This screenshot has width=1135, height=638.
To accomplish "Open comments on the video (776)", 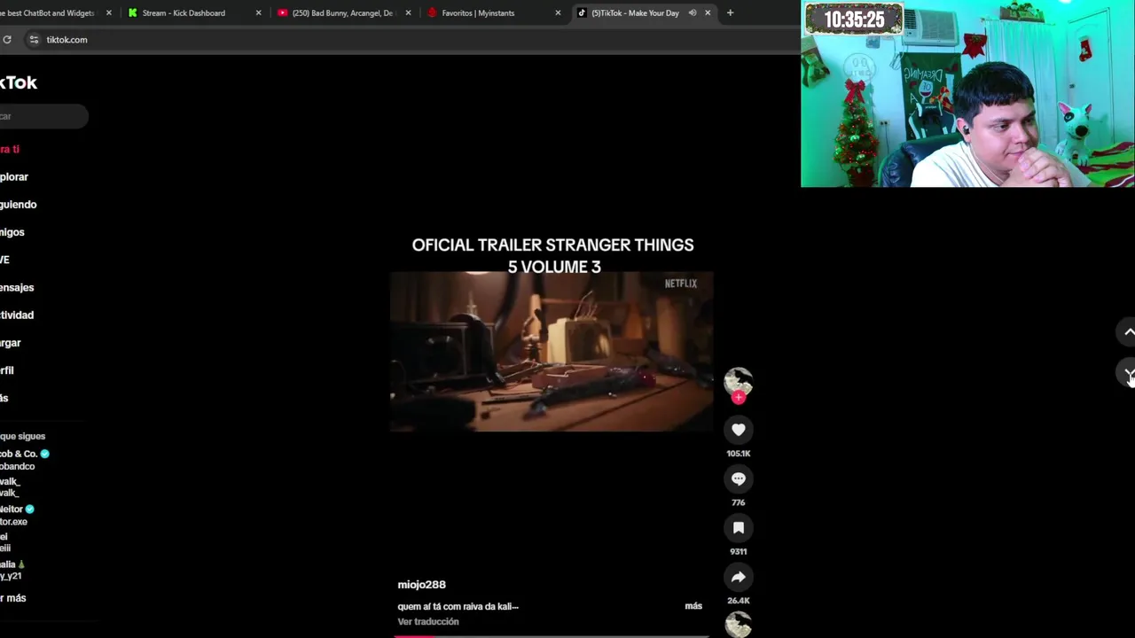I will pyautogui.click(x=738, y=478).
